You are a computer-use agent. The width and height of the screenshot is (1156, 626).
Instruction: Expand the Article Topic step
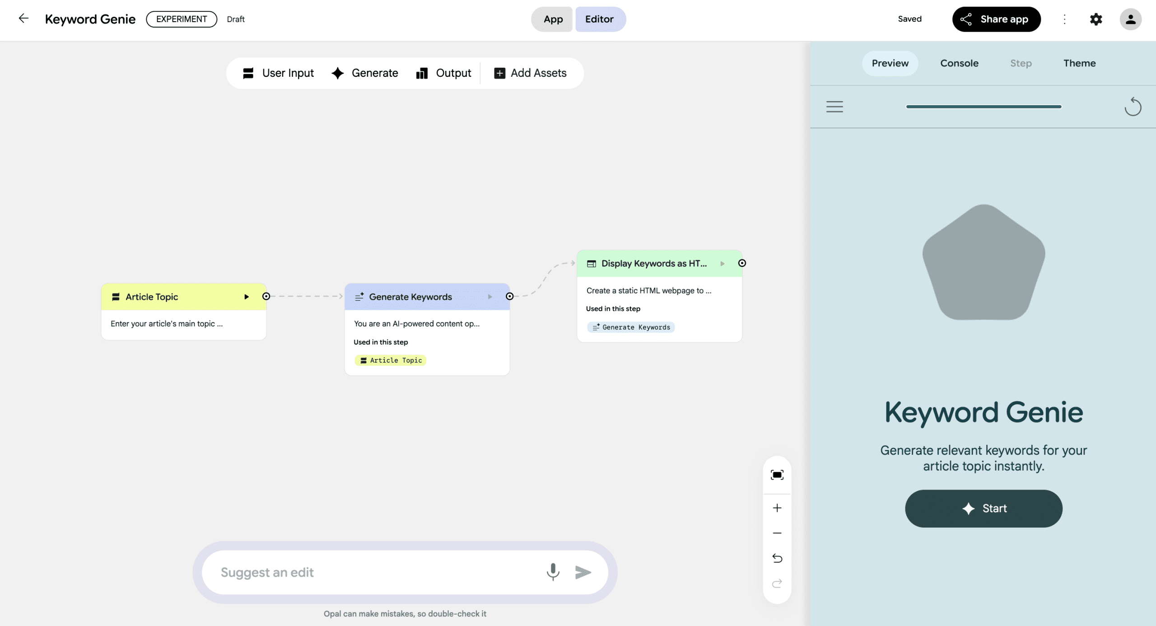247,297
